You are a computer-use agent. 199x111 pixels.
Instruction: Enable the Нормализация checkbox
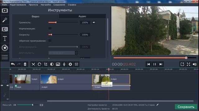[x=50, y=28]
